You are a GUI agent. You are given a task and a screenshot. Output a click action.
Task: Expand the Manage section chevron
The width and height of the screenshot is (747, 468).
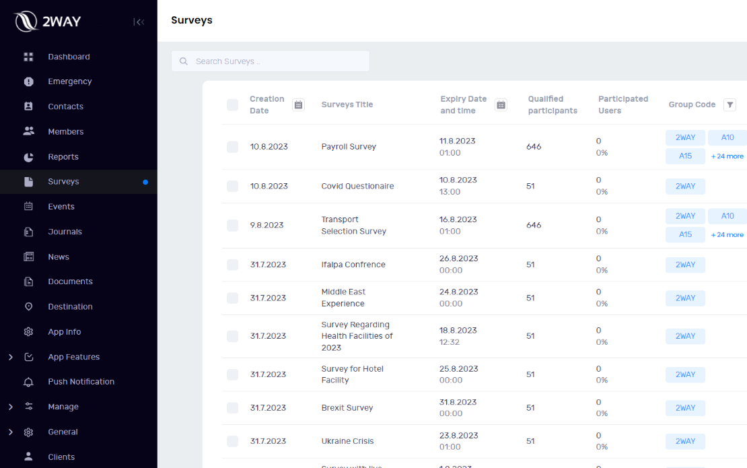(x=11, y=407)
